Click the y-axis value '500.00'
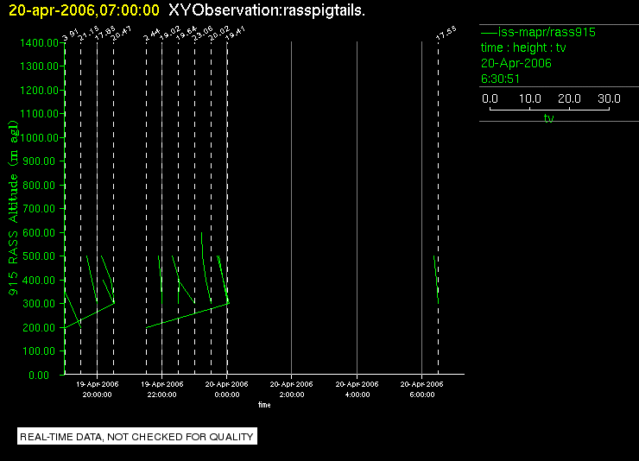The image size is (639, 461). point(39,256)
